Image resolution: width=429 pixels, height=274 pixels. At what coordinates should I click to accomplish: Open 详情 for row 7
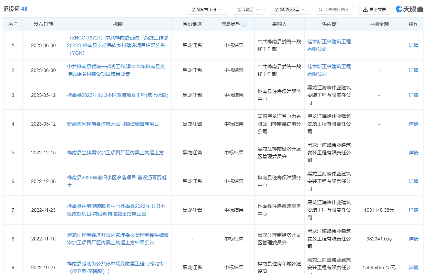coord(413,210)
